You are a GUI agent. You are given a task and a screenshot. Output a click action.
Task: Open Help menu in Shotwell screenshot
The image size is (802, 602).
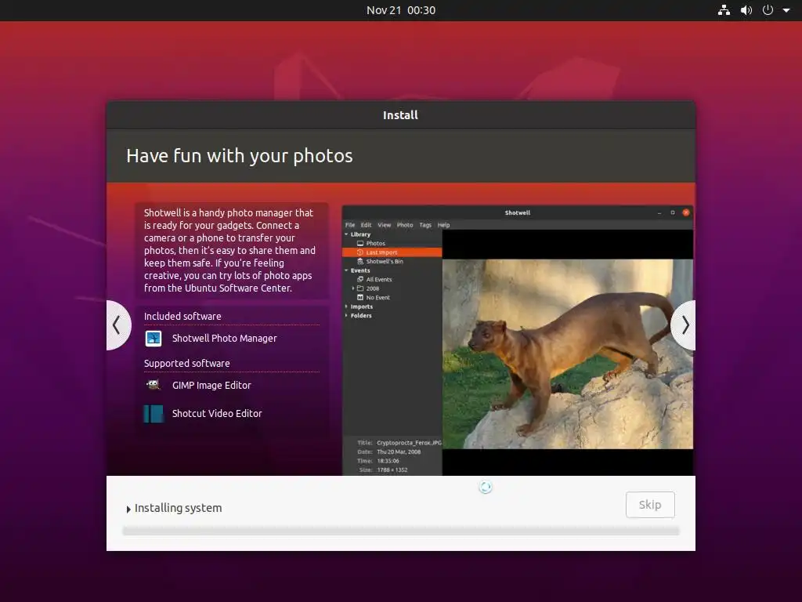443,225
